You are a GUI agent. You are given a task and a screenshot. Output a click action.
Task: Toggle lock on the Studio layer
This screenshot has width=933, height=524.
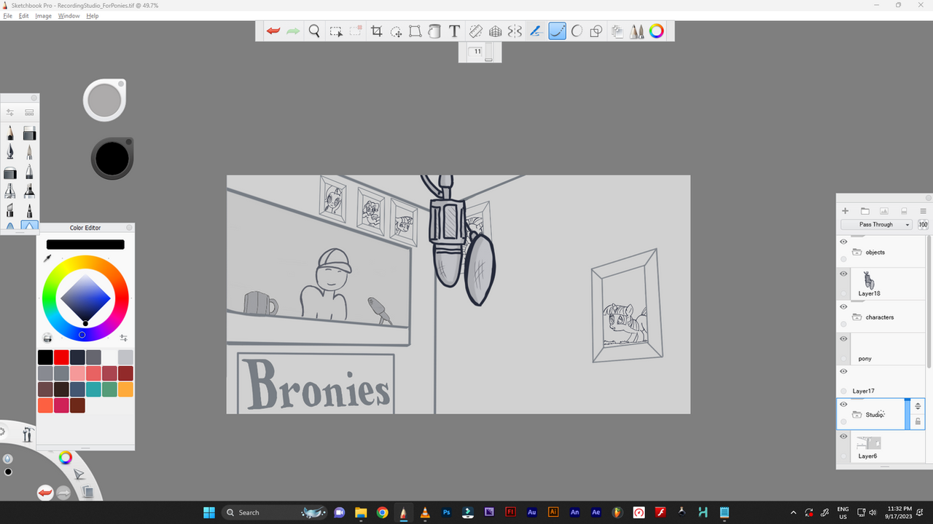pyautogui.click(x=918, y=421)
